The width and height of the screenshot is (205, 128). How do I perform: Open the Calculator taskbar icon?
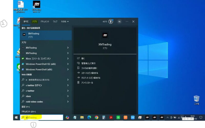pyautogui.click(x=104, y=117)
